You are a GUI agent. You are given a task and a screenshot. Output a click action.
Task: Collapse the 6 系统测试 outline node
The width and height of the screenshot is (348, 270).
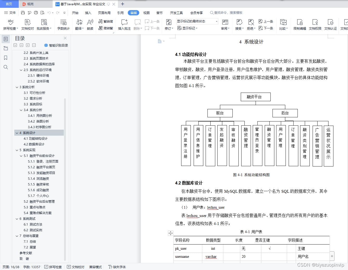pos(17,219)
